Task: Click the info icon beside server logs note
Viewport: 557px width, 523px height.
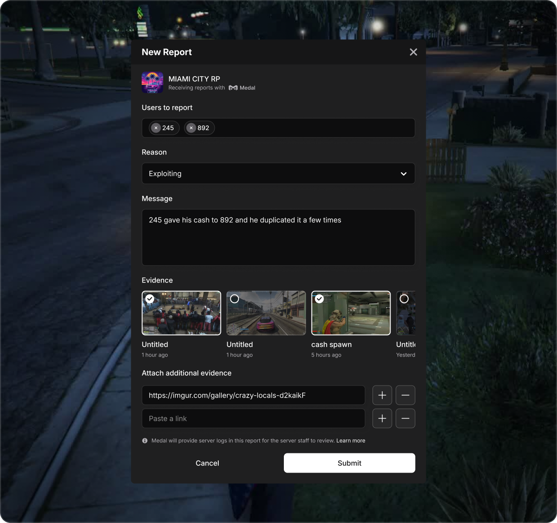Action: tap(145, 441)
